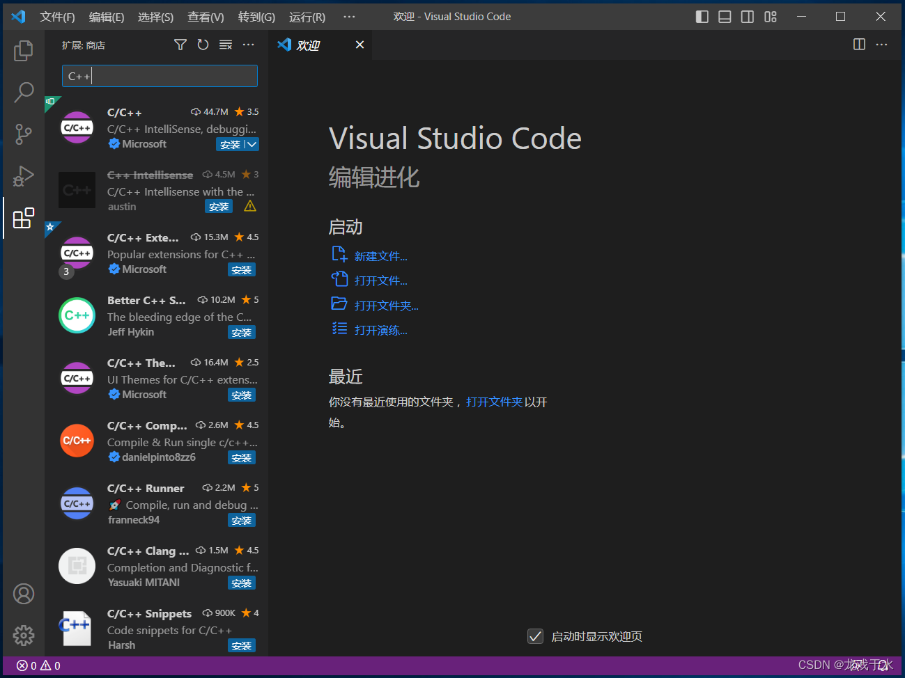The image size is (905, 678).
Task: Install the C/C++ Snippets extension
Action: coord(242,645)
